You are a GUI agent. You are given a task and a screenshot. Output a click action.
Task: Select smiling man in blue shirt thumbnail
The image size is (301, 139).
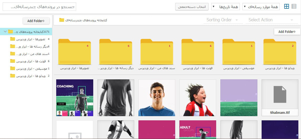pyautogui.click(x=157, y=98)
